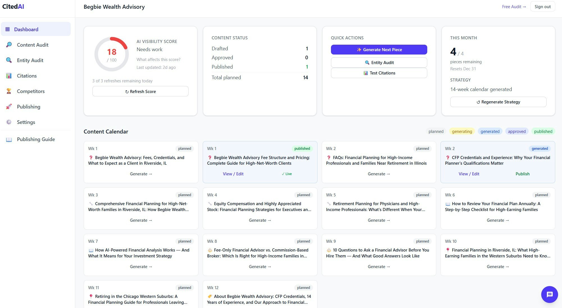The height and width of the screenshot is (308, 562).
Task: Open the Dashboard grid icon in sidebar
Action: (9, 29)
